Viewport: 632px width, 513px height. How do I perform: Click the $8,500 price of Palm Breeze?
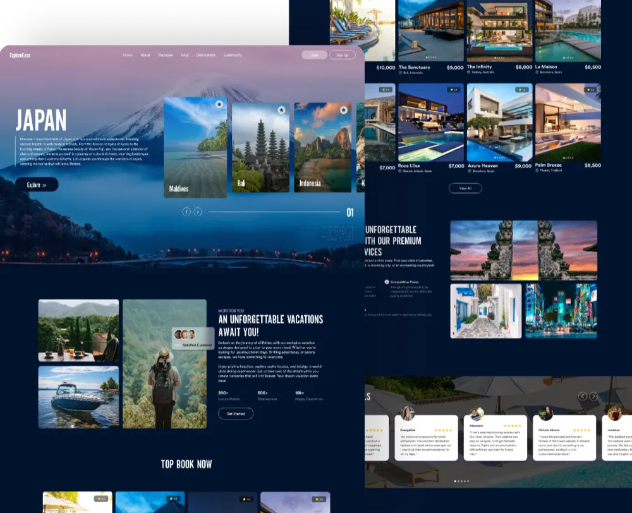pyautogui.click(x=593, y=166)
